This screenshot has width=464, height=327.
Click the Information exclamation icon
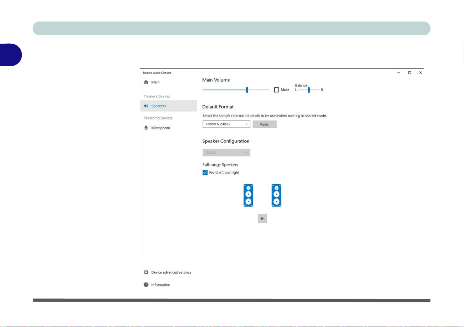[146, 285]
